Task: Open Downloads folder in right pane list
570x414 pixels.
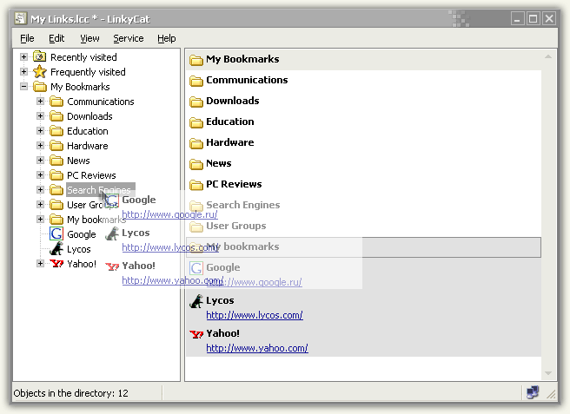Action: pyautogui.click(x=233, y=101)
